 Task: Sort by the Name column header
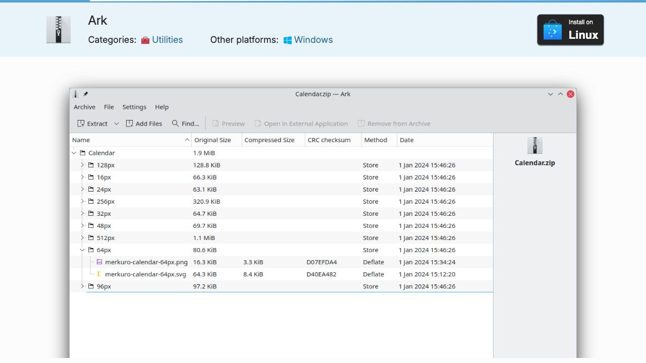click(131, 140)
